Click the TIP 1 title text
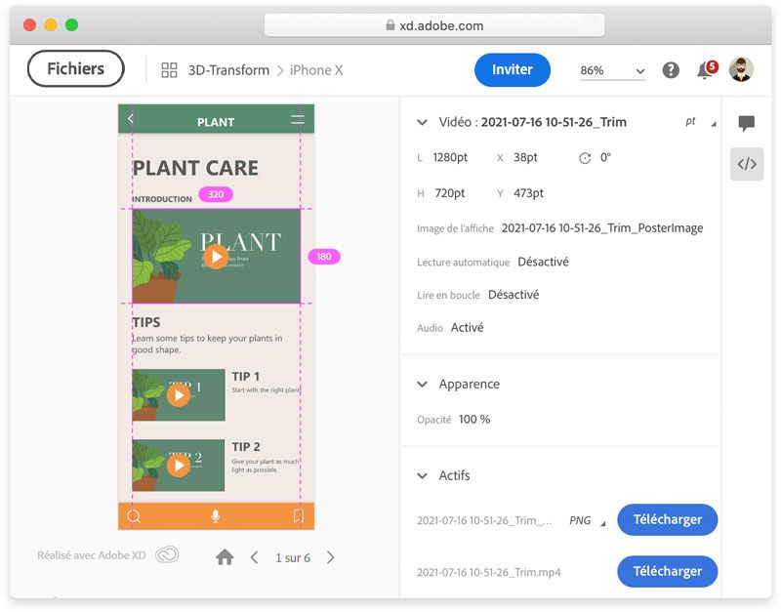The width and height of the screenshot is (781, 612). tap(246, 377)
